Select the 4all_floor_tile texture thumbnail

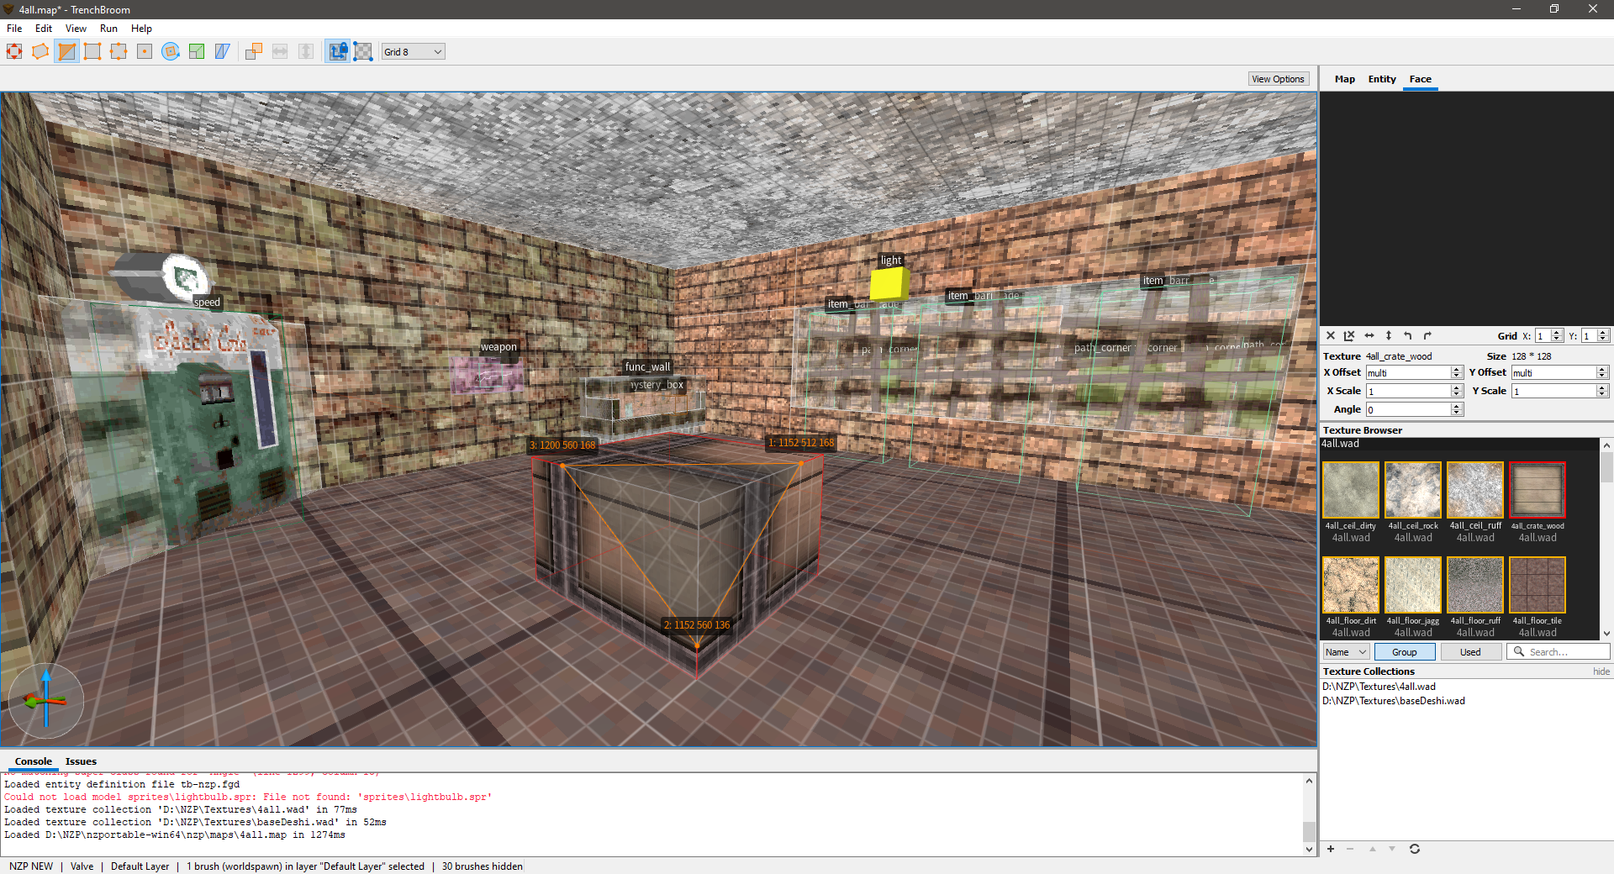click(1537, 586)
